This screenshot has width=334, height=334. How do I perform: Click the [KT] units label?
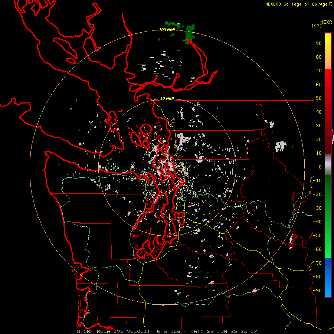tap(317, 26)
